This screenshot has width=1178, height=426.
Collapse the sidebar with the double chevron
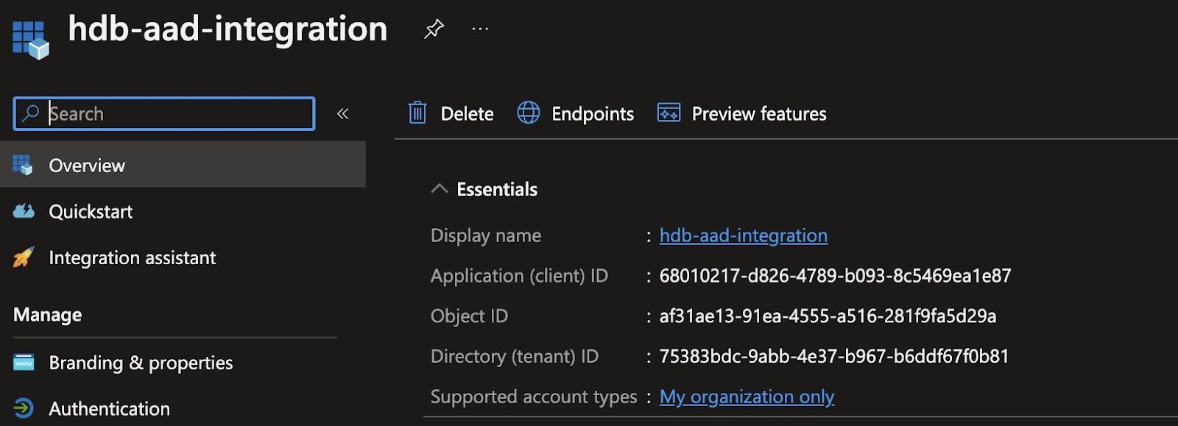click(x=342, y=113)
